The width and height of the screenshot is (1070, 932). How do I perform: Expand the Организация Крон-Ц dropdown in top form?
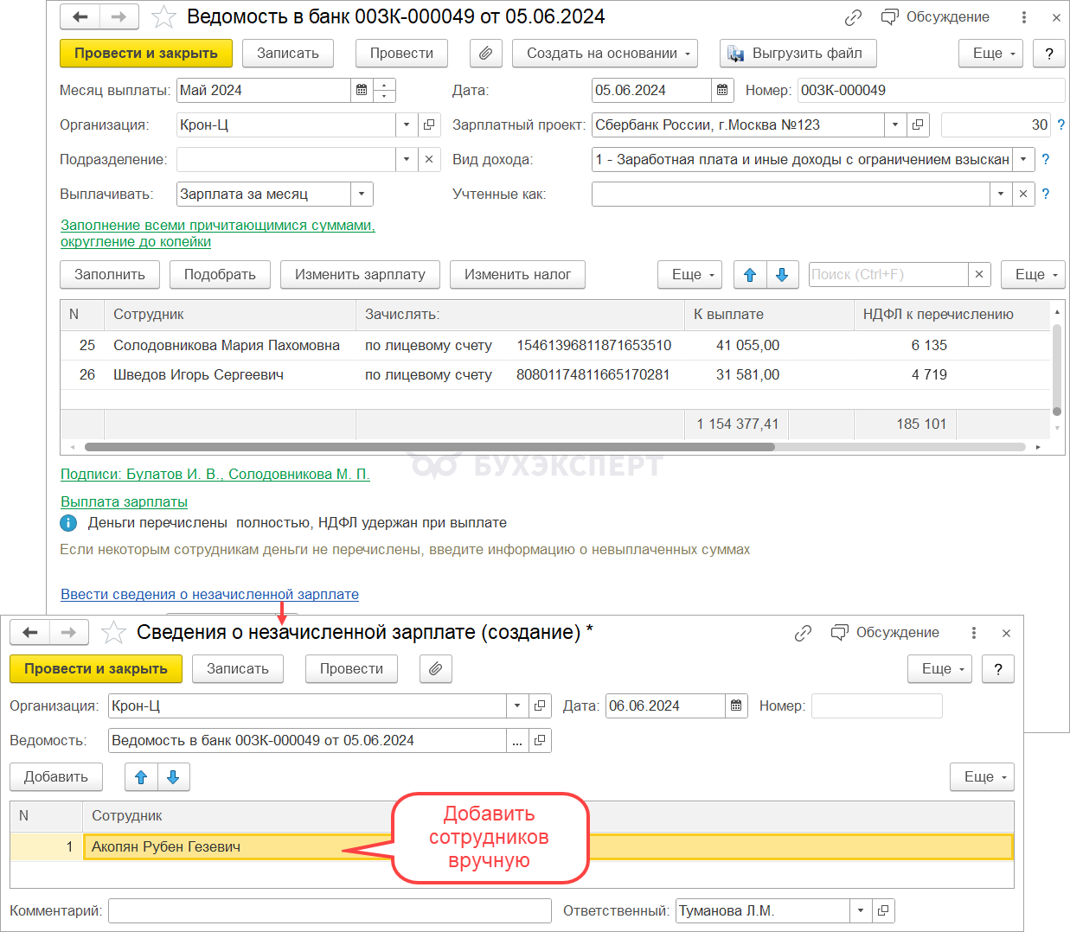(407, 124)
